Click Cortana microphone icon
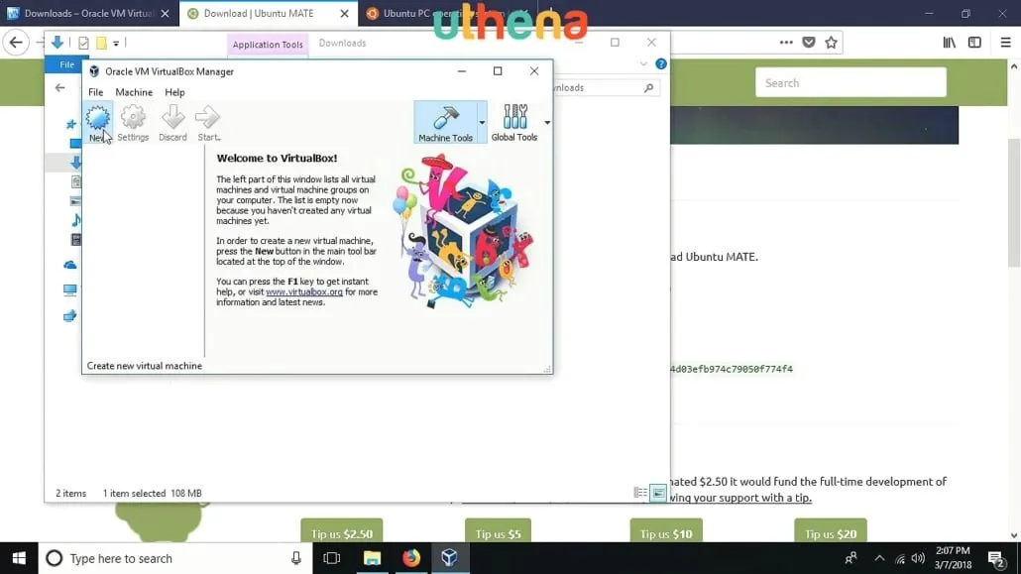 tap(296, 558)
